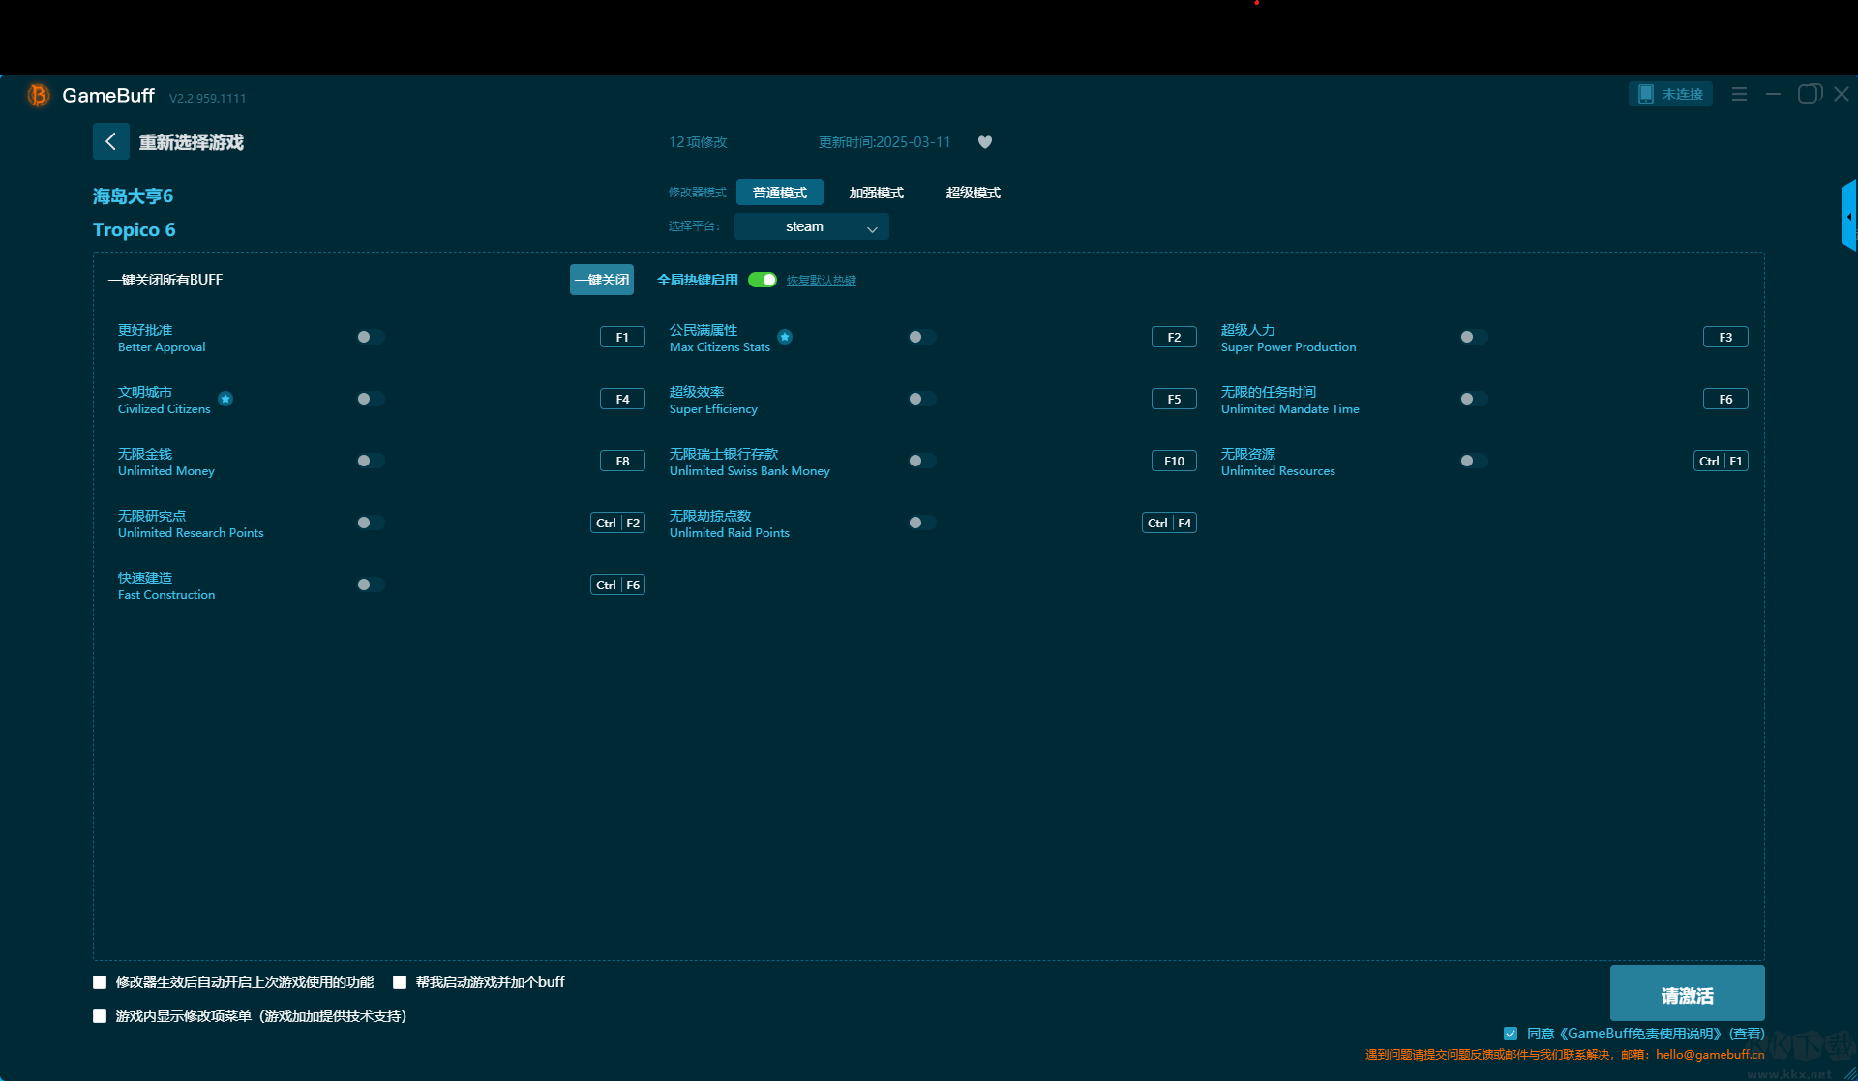Toggle the Unlimited Money switch
1858x1081 pixels.
(370, 461)
